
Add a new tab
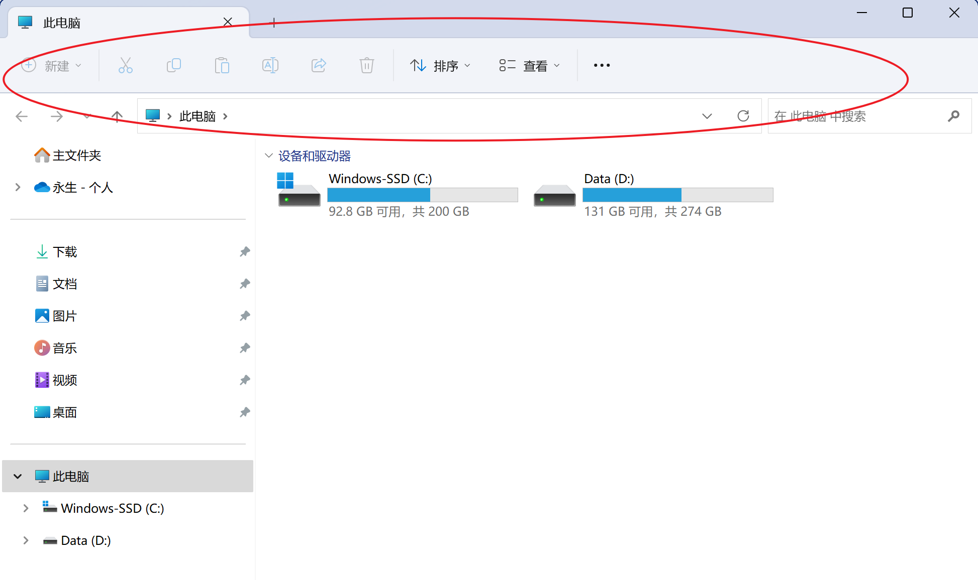coord(274,22)
